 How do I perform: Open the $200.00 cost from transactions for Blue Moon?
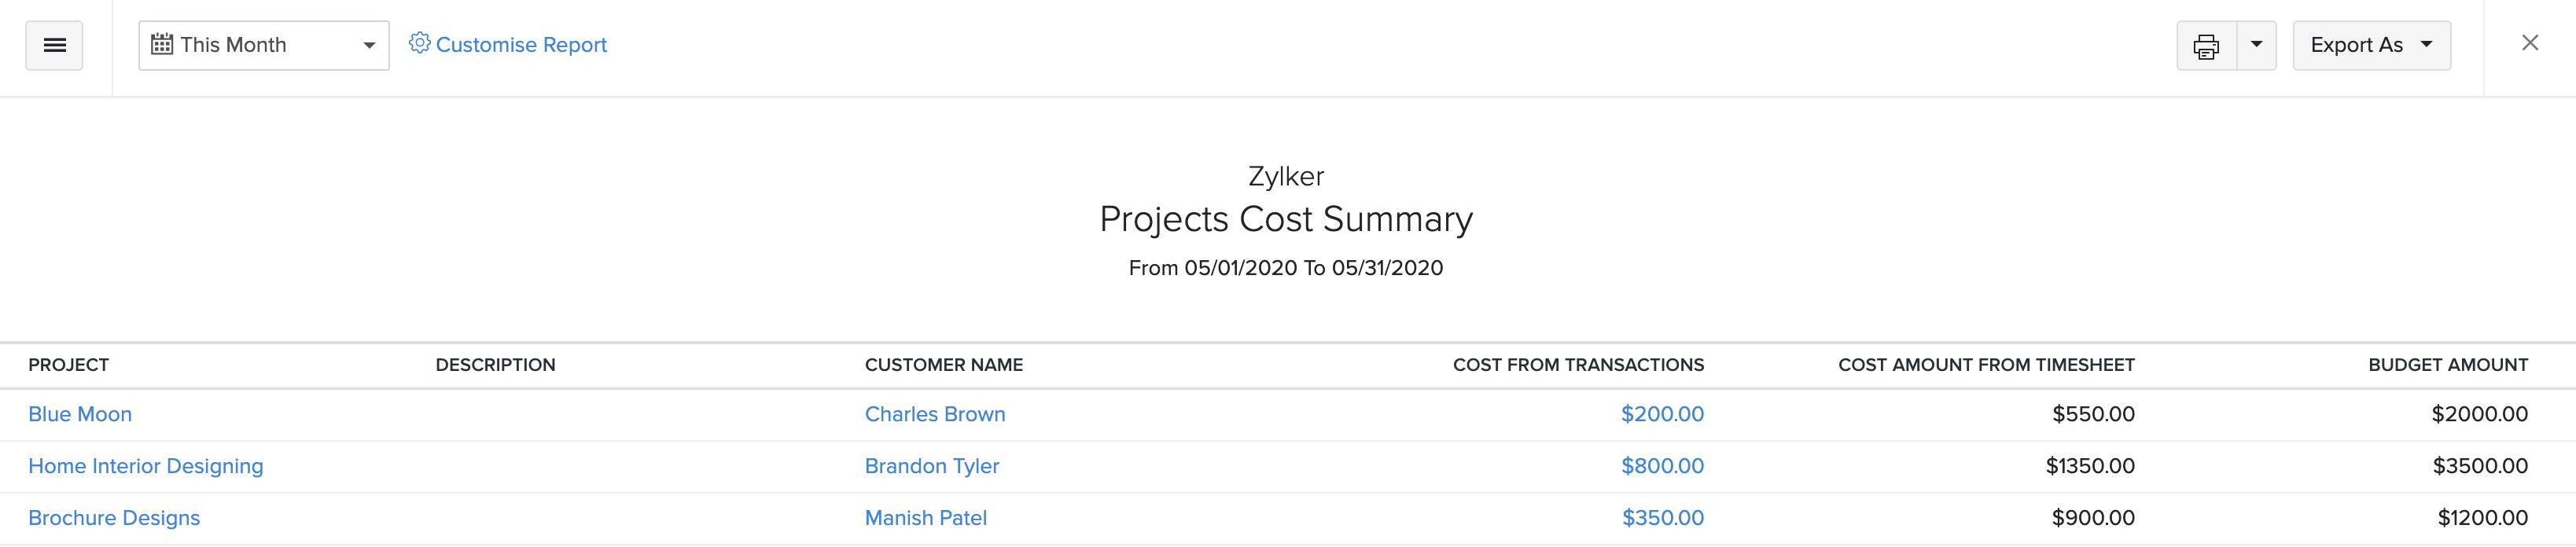pyautogui.click(x=1664, y=413)
